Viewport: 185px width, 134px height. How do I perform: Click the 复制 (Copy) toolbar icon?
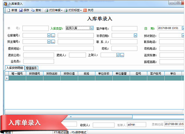(33, 10)
